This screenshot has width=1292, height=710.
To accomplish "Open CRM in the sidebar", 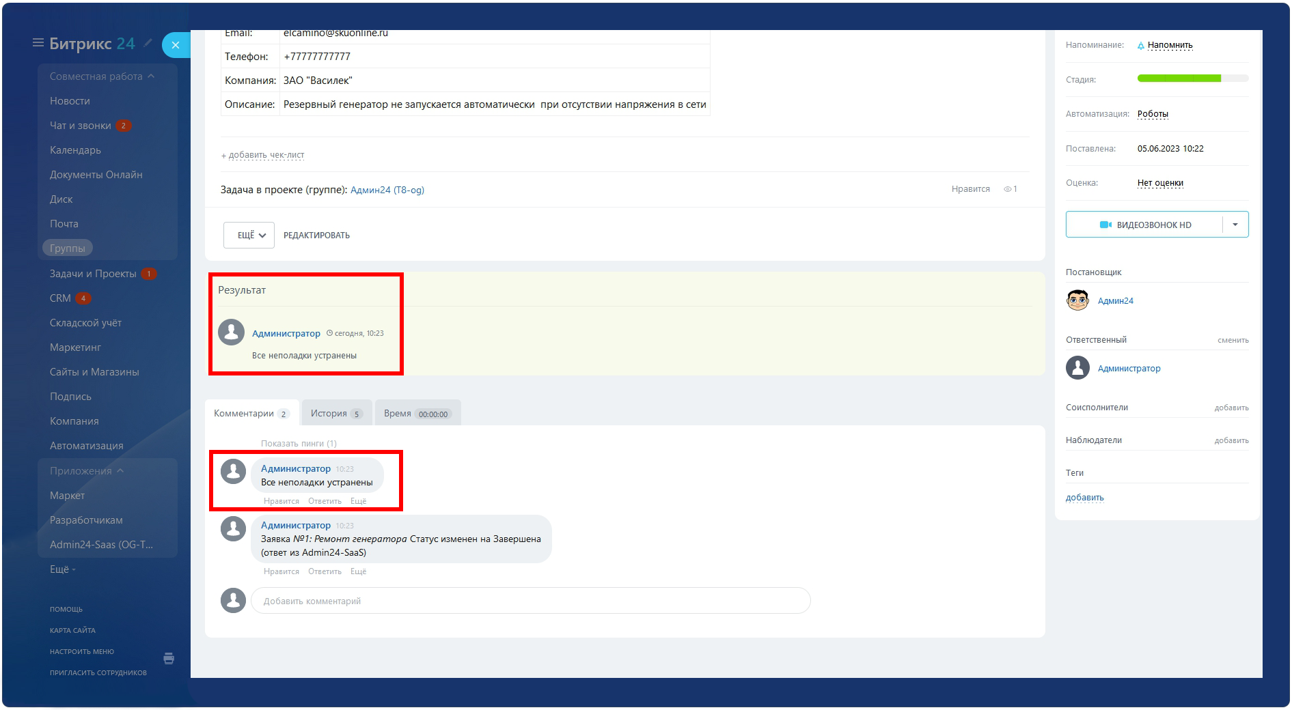I will pyautogui.click(x=60, y=298).
